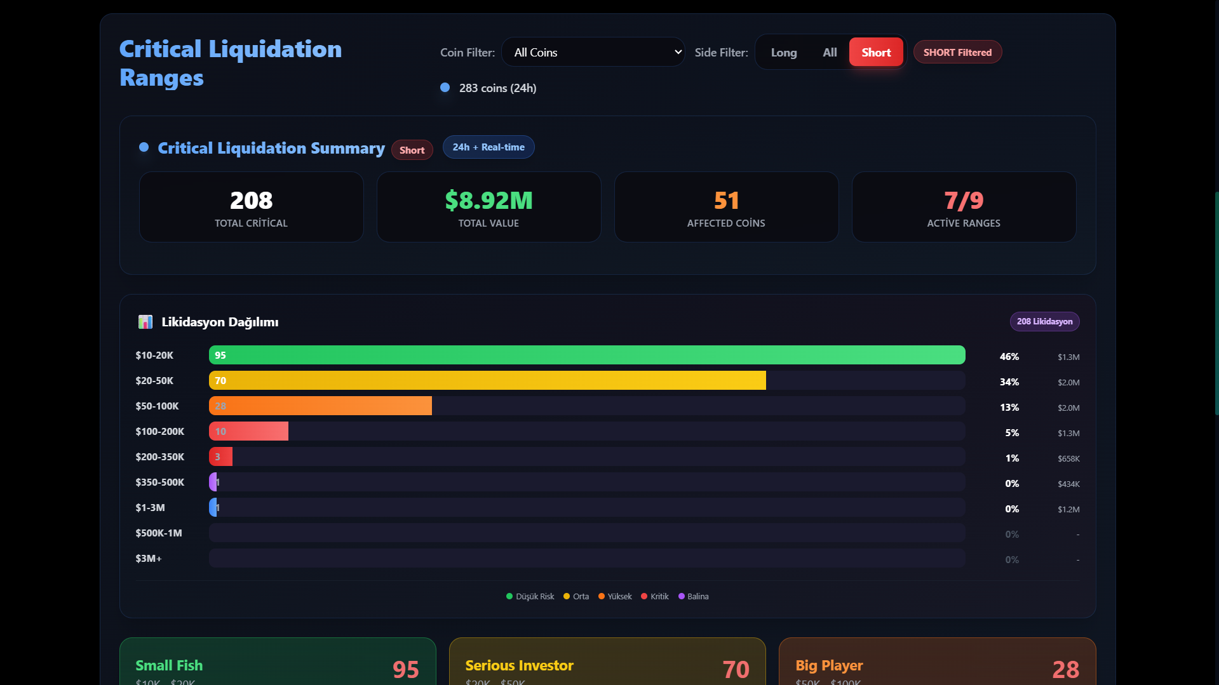This screenshot has height=685, width=1219.
Task: Switch side filter to Long
Action: [783, 53]
